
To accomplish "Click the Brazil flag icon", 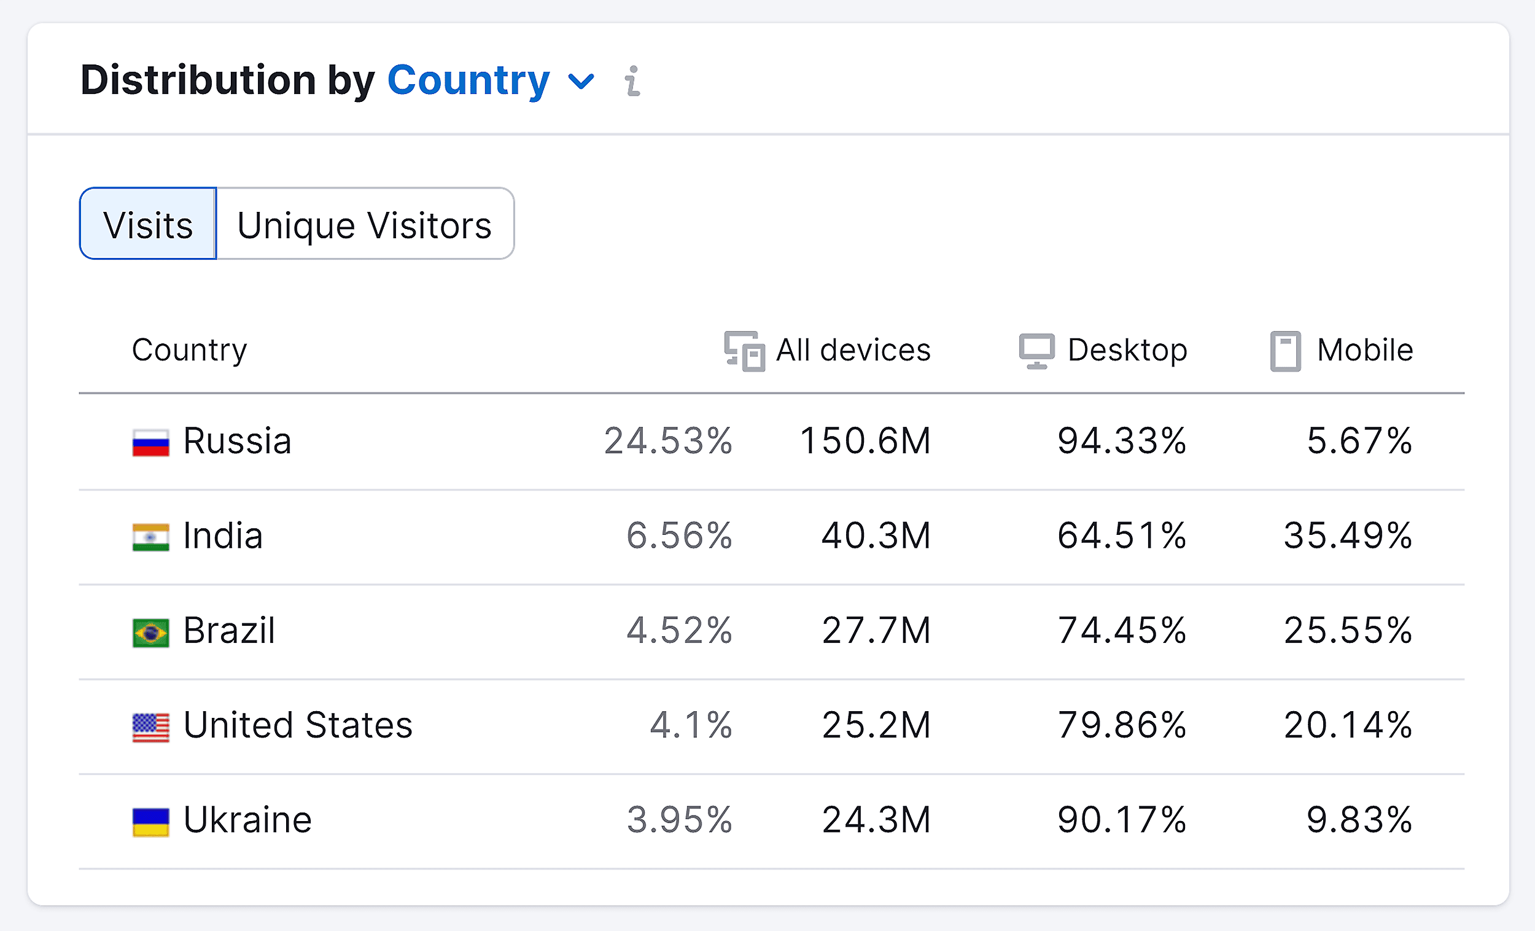I will click(x=151, y=633).
